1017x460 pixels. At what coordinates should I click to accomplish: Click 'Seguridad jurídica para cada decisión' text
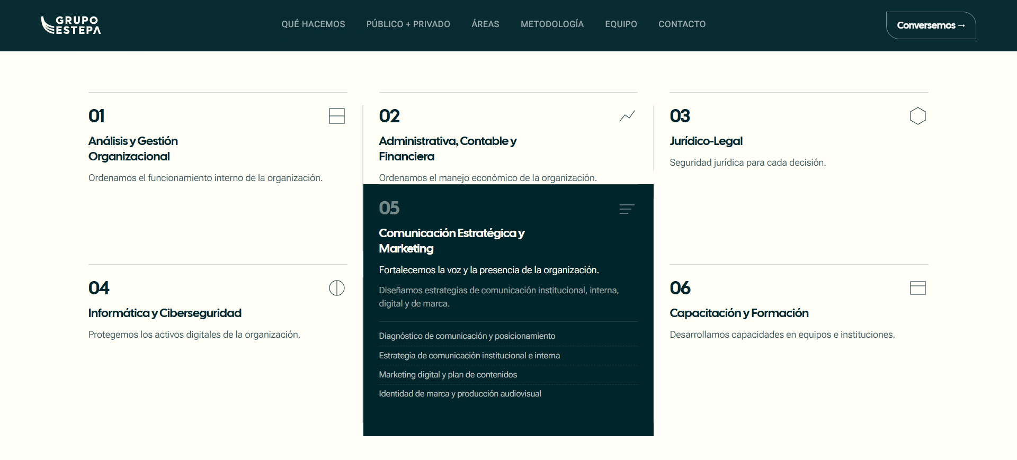point(748,163)
